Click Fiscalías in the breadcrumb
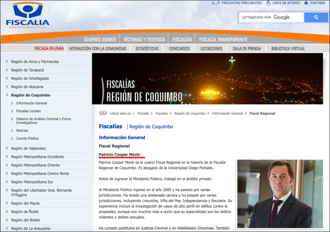The image size is (330, 232). coord(162,114)
